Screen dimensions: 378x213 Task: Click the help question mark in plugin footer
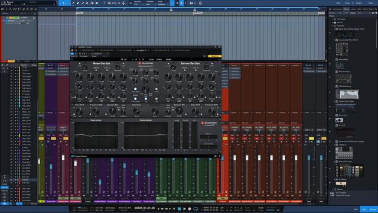click(x=219, y=156)
